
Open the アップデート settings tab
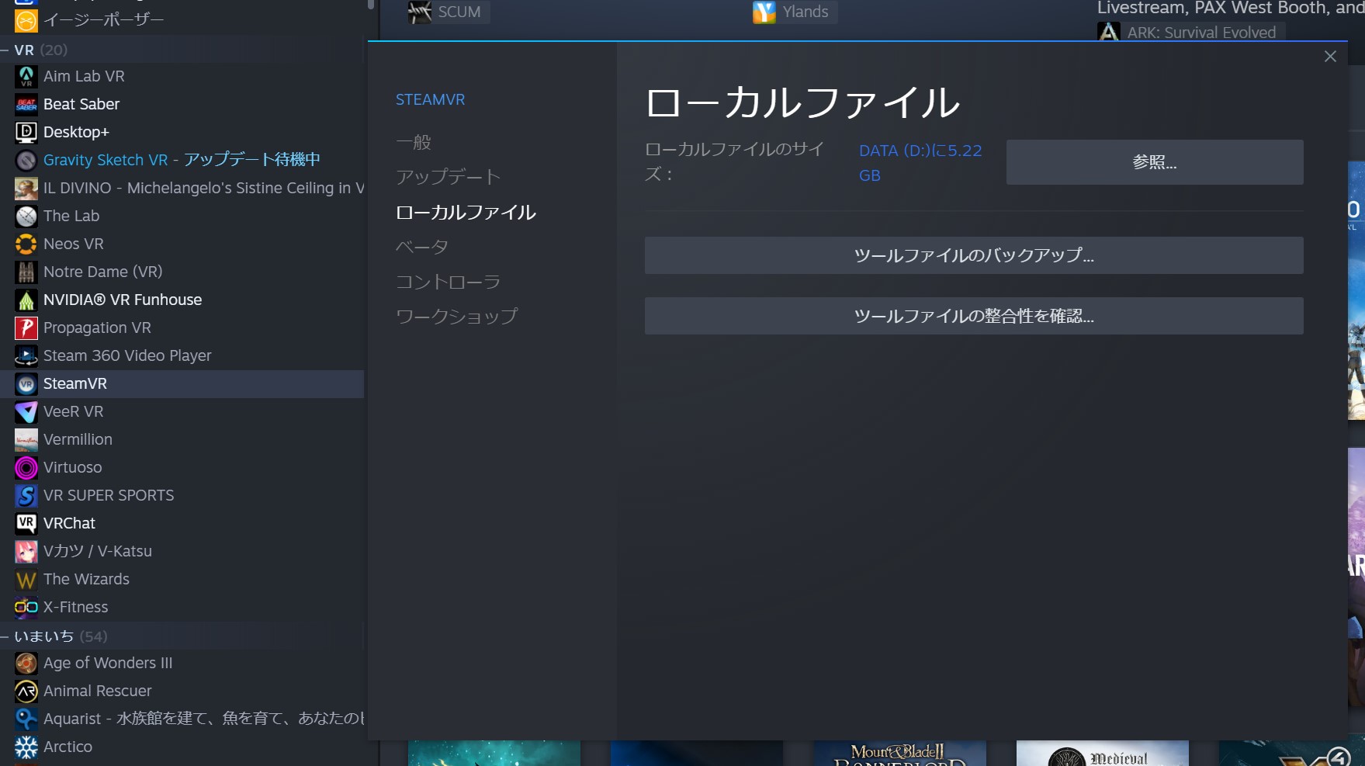click(448, 177)
